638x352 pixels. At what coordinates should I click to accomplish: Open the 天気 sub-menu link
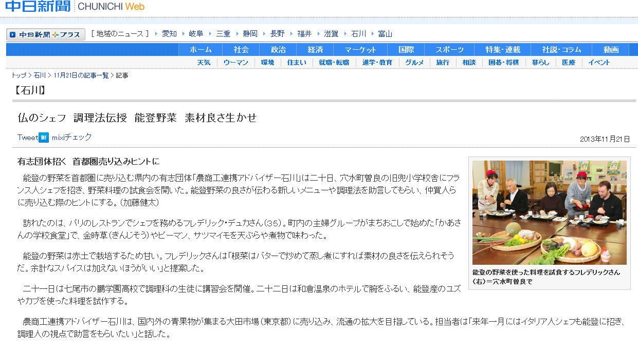coord(204,63)
